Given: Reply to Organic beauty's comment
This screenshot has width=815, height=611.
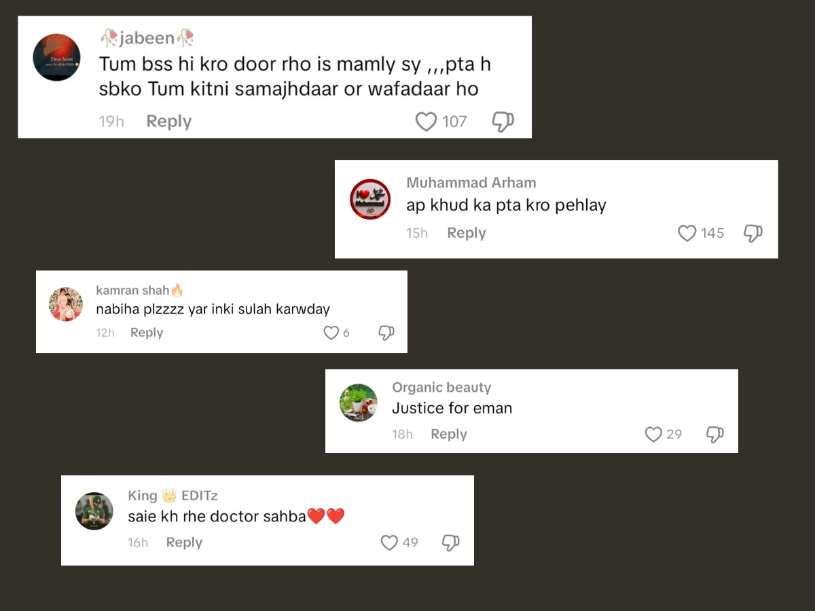Looking at the screenshot, I should (x=449, y=434).
